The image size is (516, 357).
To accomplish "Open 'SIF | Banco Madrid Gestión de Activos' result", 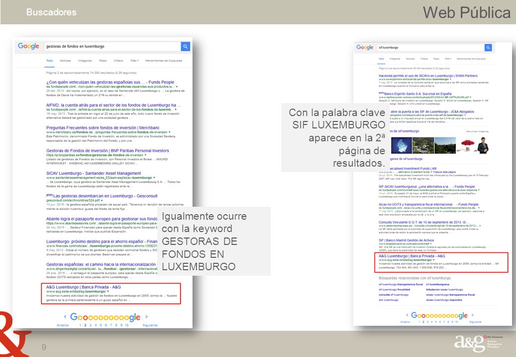I will click(406, 240).
